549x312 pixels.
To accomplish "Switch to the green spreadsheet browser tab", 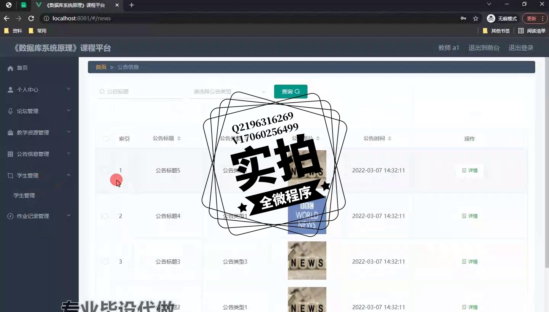I will tap(24, 5).
